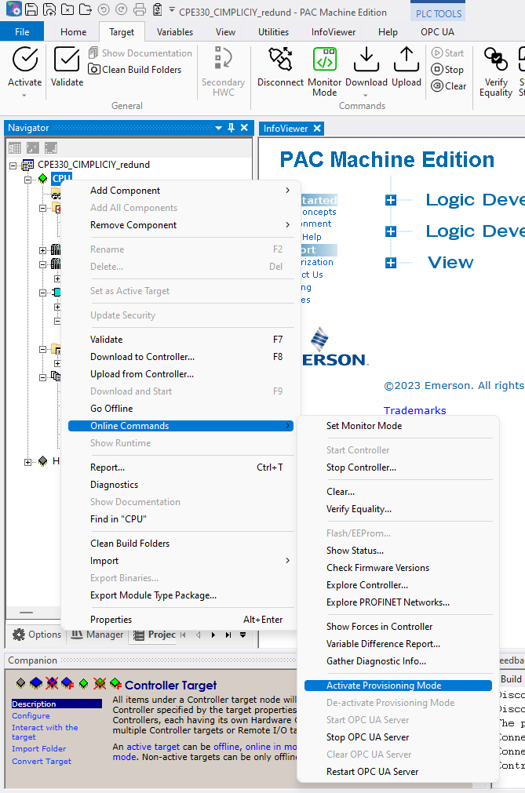
Task: Close the InfoViewer tab
Action: 317,129
